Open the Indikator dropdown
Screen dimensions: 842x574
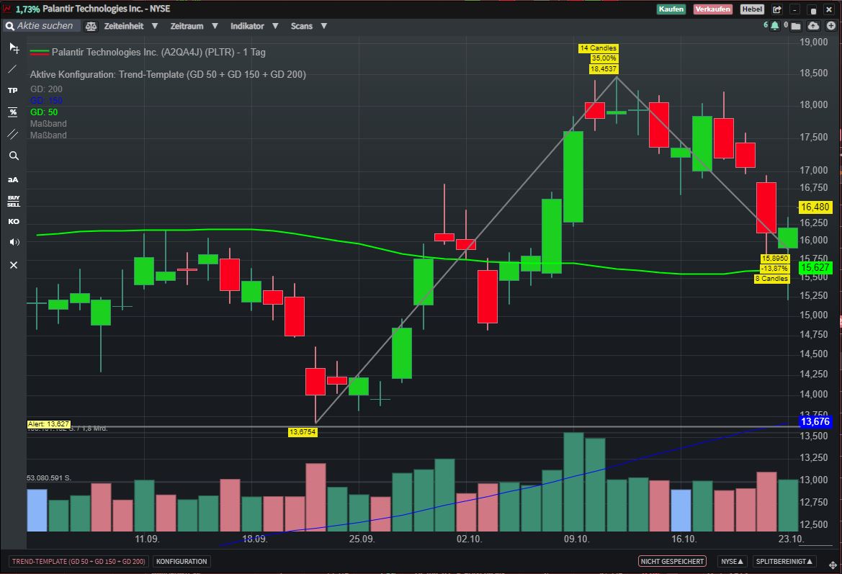point(254,26)
